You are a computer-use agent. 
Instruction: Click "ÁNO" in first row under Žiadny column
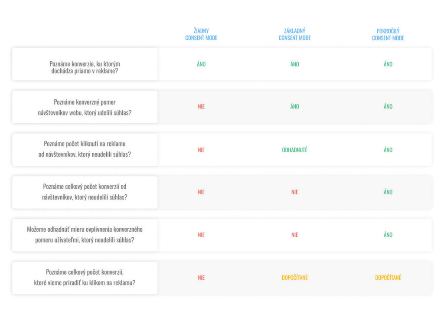(x=201, y=64)
